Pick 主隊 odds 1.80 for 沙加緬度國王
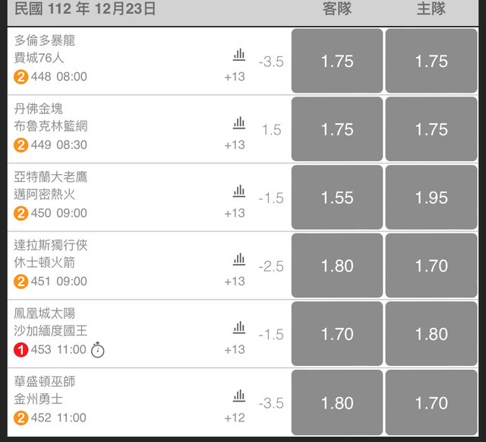 coord(431,334)
